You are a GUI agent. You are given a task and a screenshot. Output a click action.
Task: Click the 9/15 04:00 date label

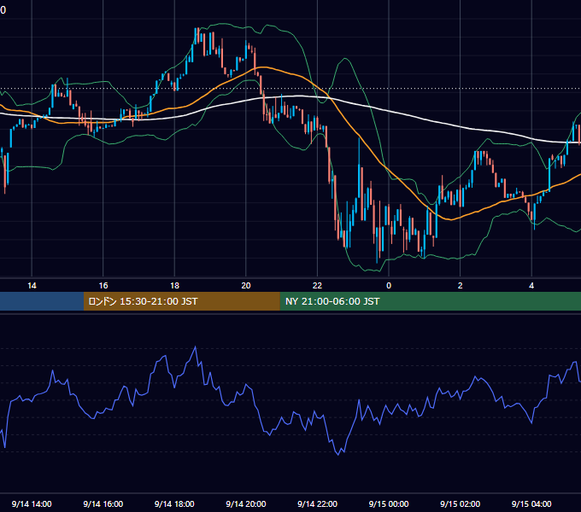pyautogui.click(x=531, y=503)
